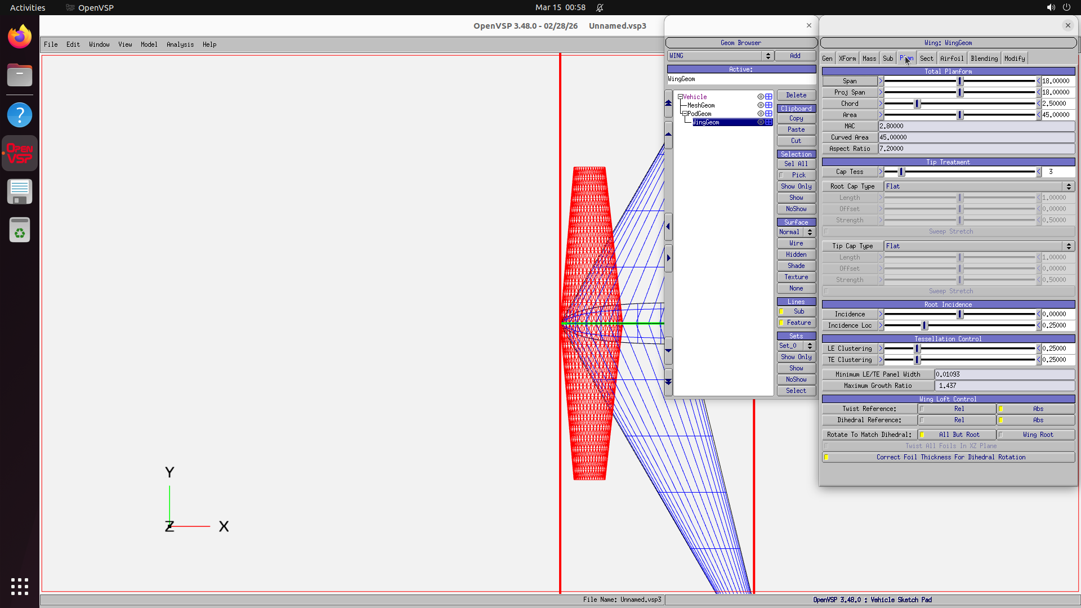Click the Vehicle surface grid icon
The height and width of the screenshot is (608, 1081).
coord(769,97)
